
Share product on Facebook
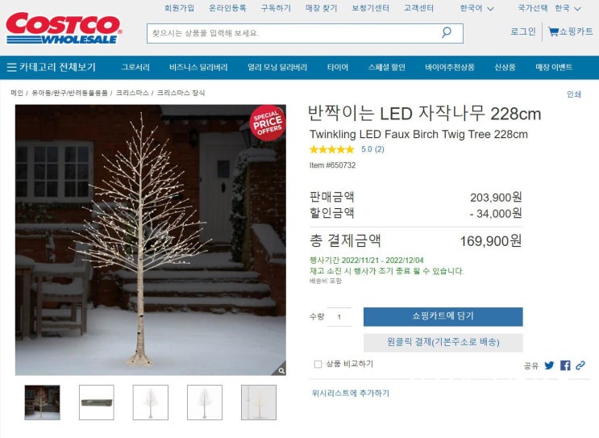(x=565, y=365)
